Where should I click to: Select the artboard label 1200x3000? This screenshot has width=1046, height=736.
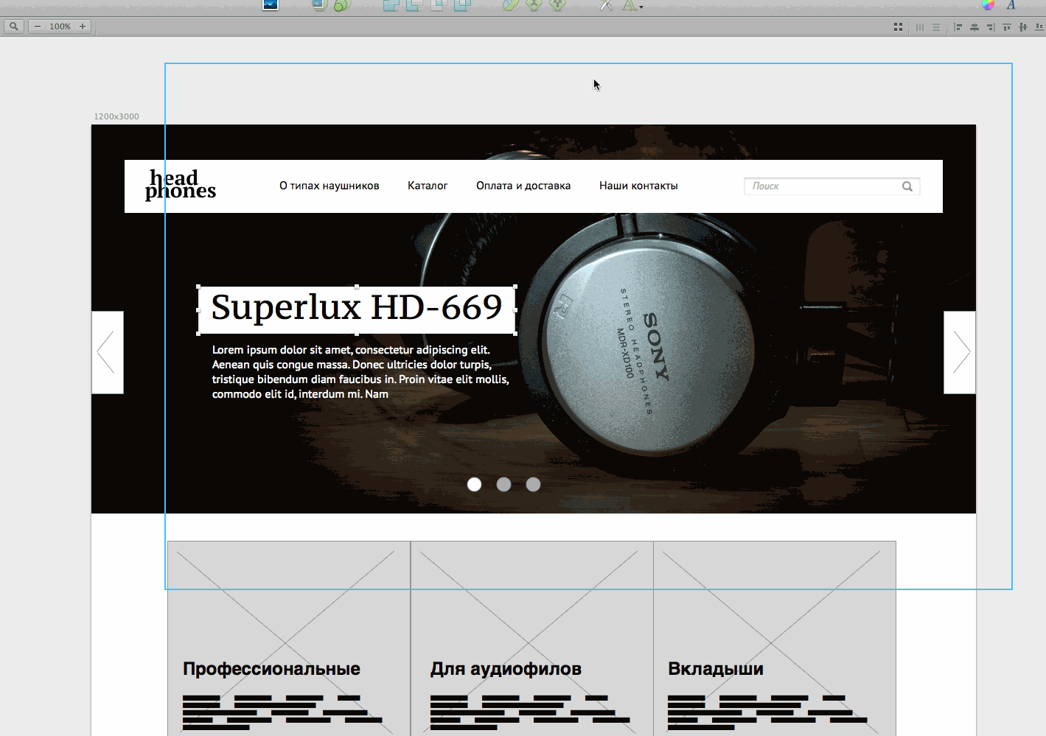[116, 116]
